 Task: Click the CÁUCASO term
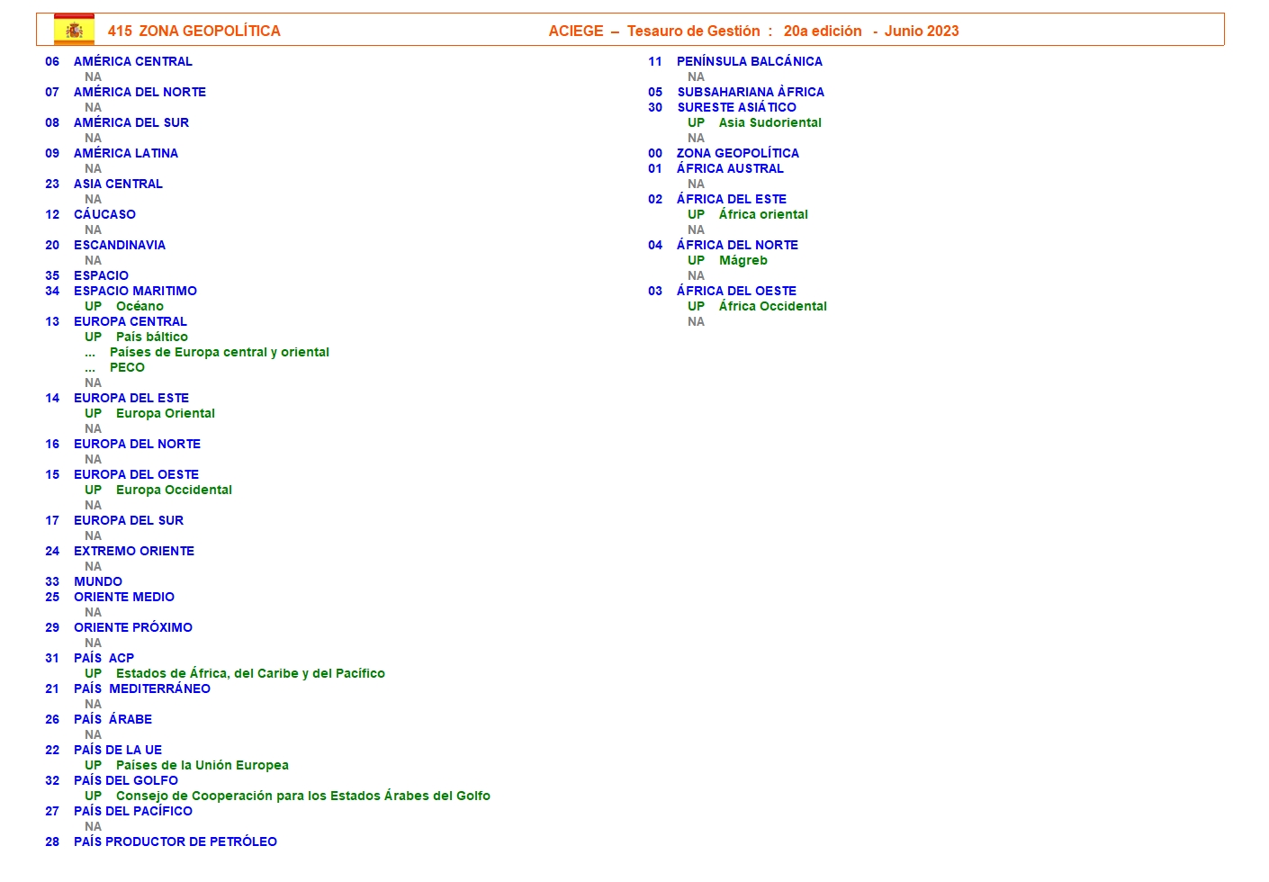click(104, 214)
